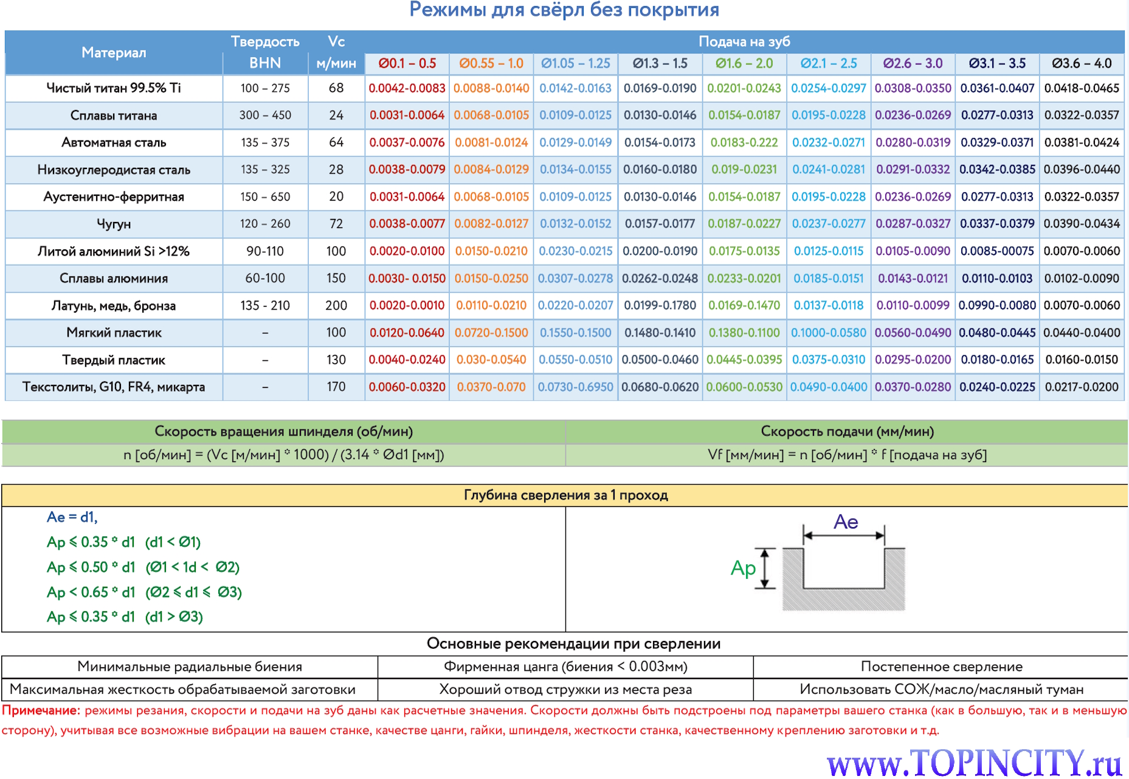Click the 'Постепенное сверление' recommendation cell

tap(941, 666)
